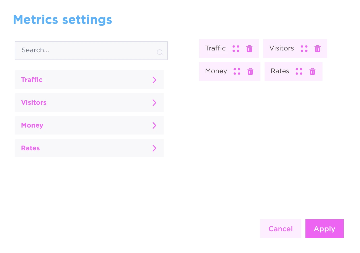Click the Rates chip drag handle
This screenshot has height=253, width=360.
[299, 71]
